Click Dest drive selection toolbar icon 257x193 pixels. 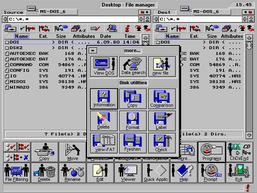tap(161, 29)
